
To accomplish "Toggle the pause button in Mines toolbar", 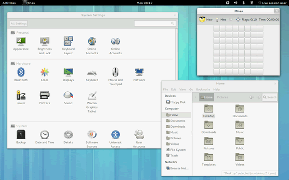I will [x=231, y=20].
